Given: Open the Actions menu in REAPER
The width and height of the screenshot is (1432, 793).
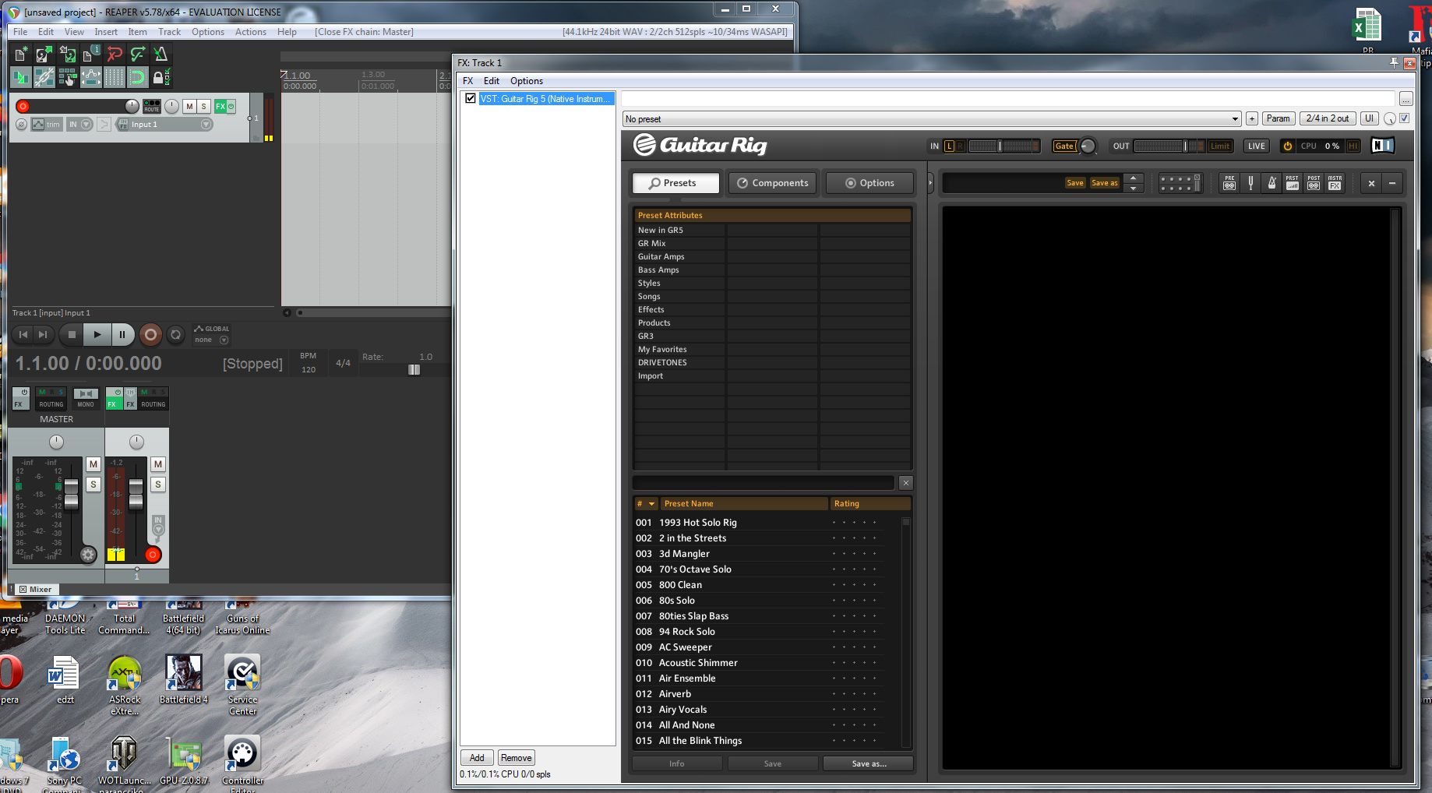Looking at the screenshot, I should click(250, 32).
